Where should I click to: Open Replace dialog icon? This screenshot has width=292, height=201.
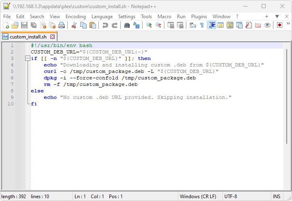coord(136,25)
